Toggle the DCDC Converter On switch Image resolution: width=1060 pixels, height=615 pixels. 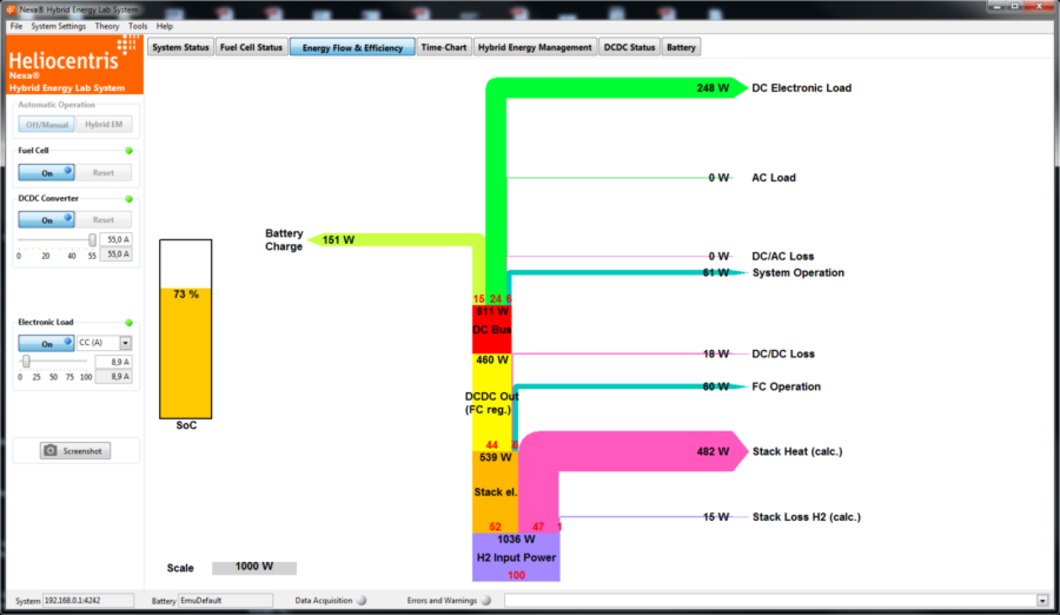46,220
